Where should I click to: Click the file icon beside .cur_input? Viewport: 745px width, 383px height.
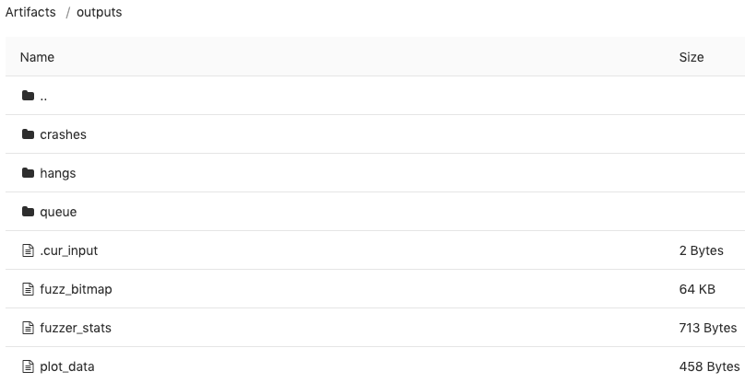tap(28, 250)
